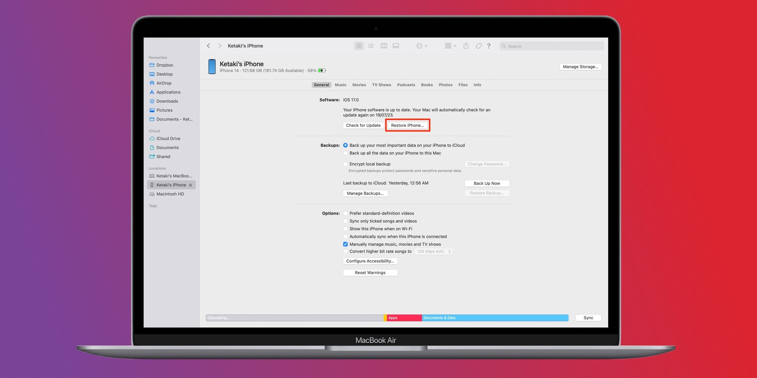The height and width of the screenshot is (378, 757).
Task: Switch to the Books tab
Action: (x=427, y=85)
